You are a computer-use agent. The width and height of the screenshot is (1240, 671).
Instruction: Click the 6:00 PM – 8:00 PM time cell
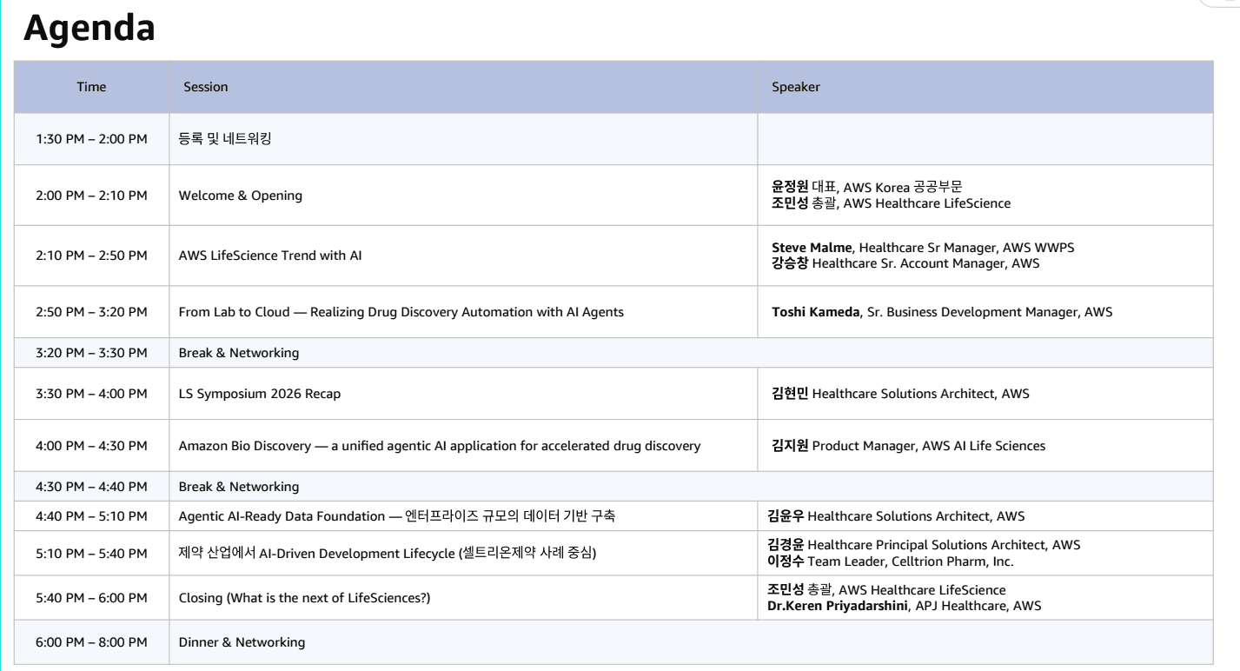[91, 642]
